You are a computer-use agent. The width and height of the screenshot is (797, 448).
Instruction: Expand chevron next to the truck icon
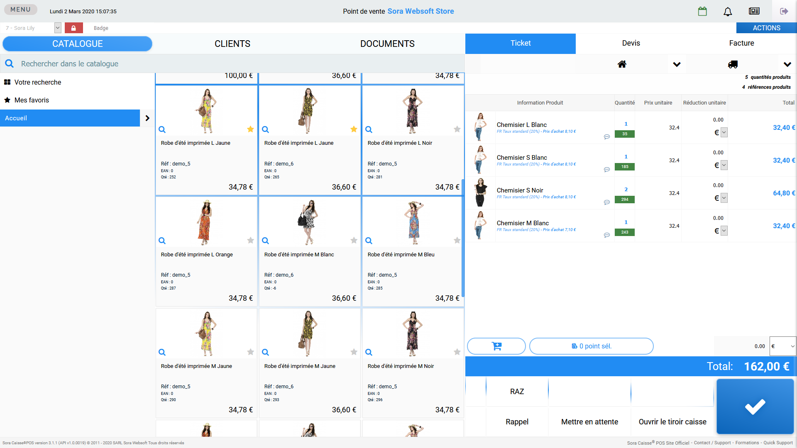pyautogui.click(x=787, y=64)
